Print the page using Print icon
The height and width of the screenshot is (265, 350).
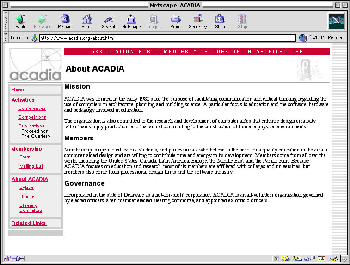pos(176,22)
